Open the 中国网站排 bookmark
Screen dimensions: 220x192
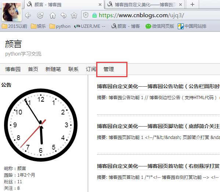coord(192,26)
